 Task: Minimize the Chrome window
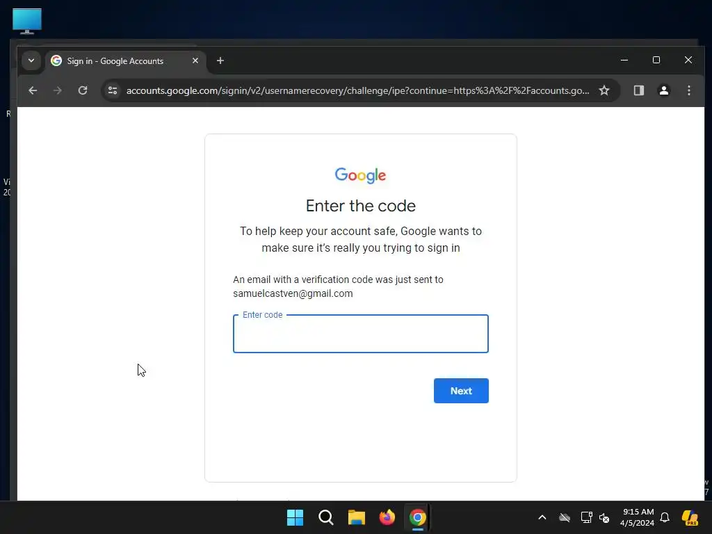click(x=624, y=60)
